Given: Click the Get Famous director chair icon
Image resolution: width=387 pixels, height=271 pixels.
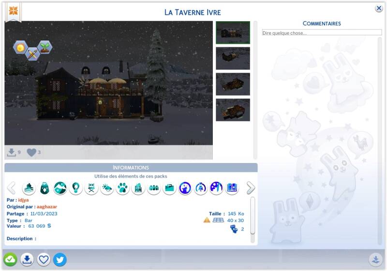Looking at the screenshot, I should pyautogui.click(x=91, y=188).
